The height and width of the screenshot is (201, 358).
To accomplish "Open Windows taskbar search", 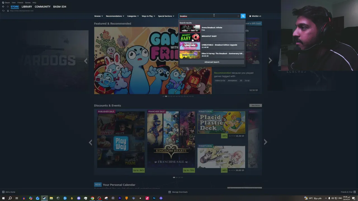I will pos(10,198).
